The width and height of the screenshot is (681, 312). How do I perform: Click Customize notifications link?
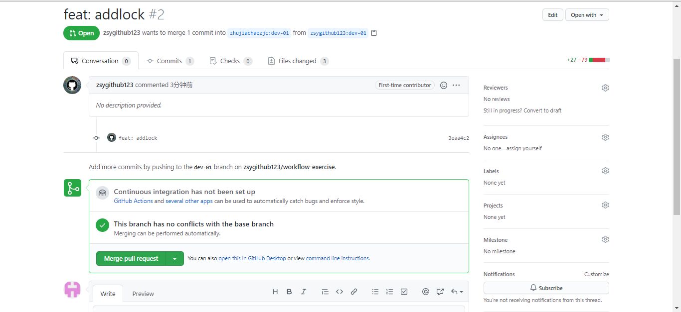tap(597, 274)
